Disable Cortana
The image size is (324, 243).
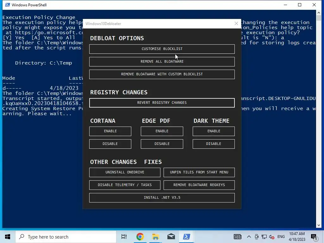tap(110, 144)
